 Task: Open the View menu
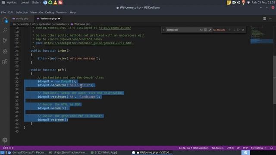pyautogui.click(x=34, y=12)
